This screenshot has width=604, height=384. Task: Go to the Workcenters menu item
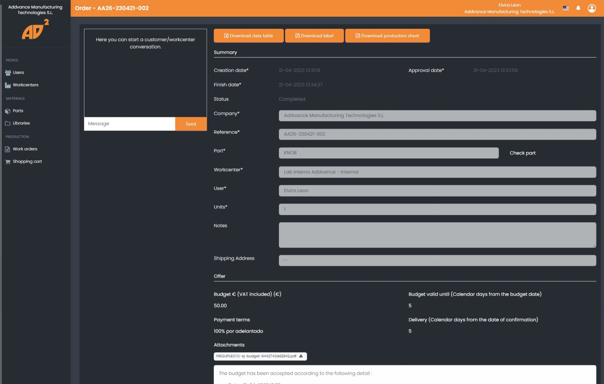click(x=25, y=85)
